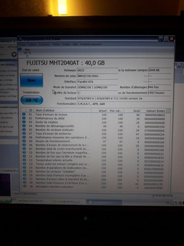Click the Nom d'attribut column header
This screenshot has width=184, height=246.
[x=62, y=111]
